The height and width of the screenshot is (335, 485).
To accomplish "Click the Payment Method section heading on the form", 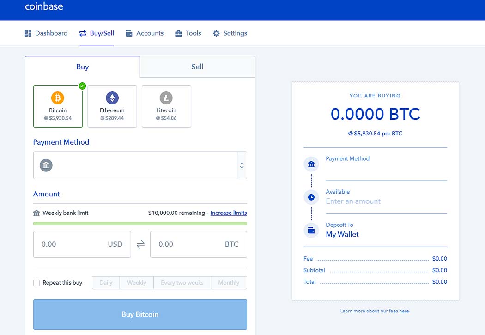I will pos(61,142).
